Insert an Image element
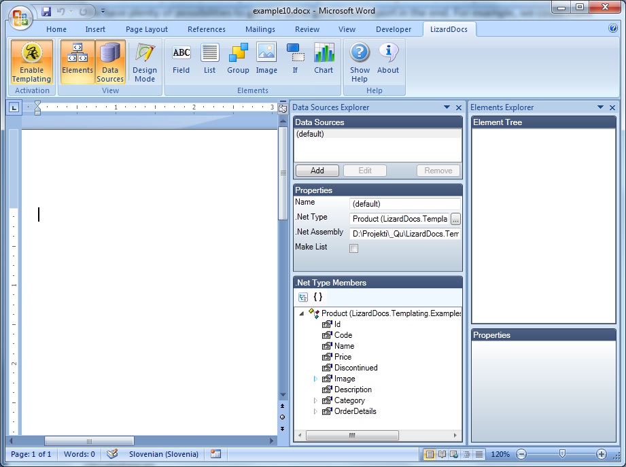This screenshot has height=467, width=626. click(266, 59)
